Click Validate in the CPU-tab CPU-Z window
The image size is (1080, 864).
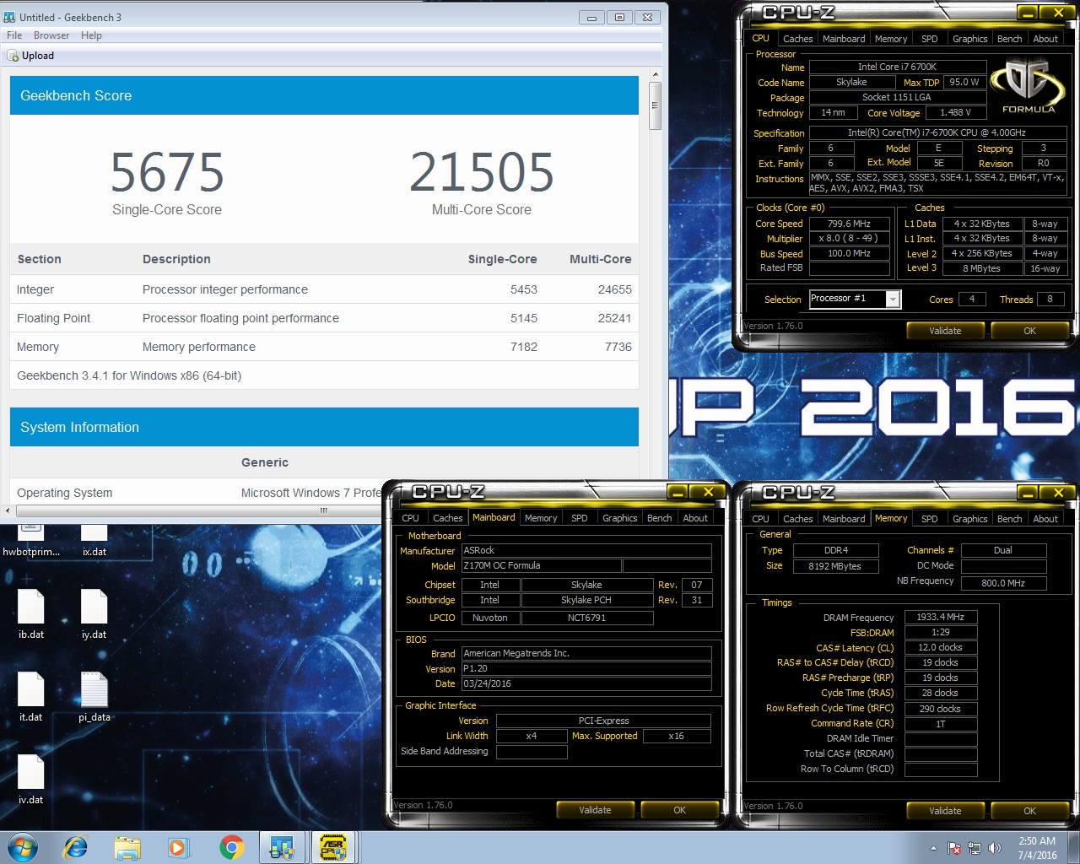[945, 331]
